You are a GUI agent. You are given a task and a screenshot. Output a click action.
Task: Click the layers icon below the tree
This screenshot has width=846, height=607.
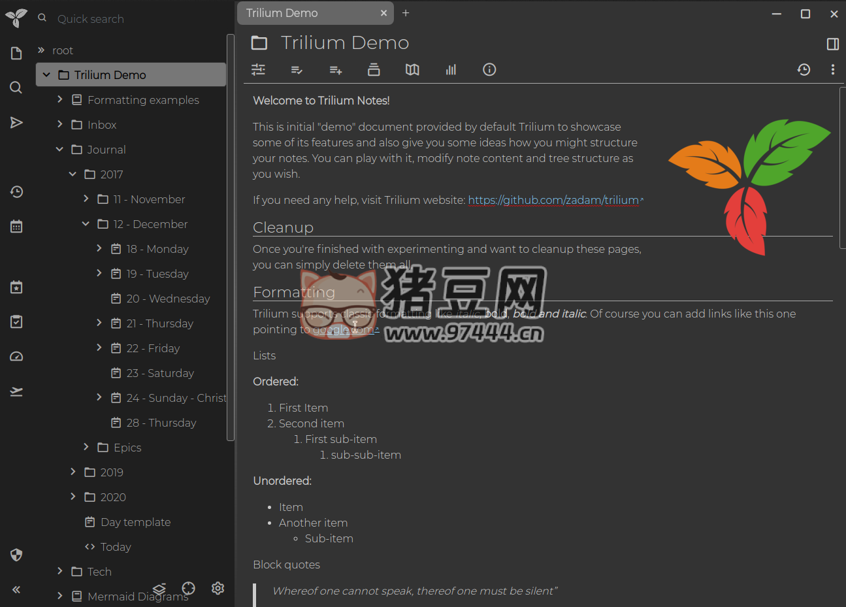[x=159, y=588]
